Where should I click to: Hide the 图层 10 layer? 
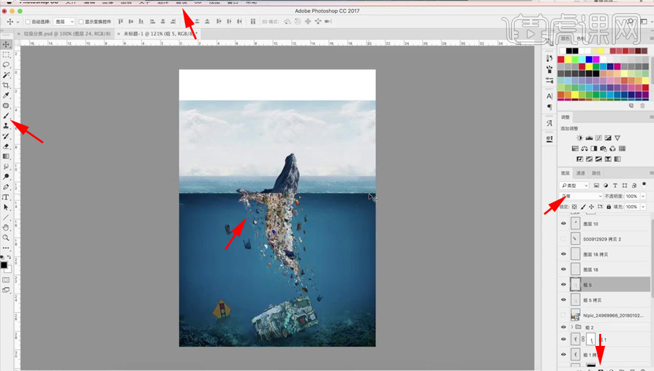point(563,224)
